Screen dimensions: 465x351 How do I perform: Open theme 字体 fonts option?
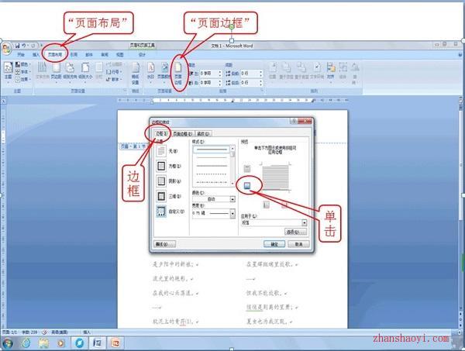[x=23, y=72]
